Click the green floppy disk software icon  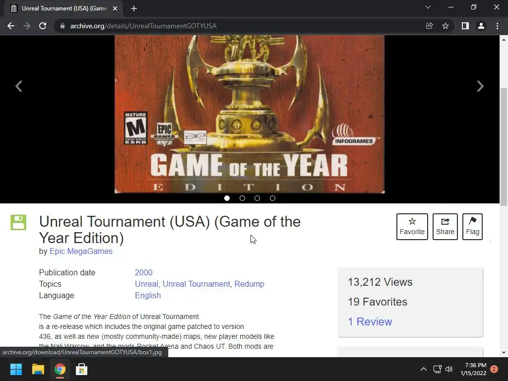18,222
